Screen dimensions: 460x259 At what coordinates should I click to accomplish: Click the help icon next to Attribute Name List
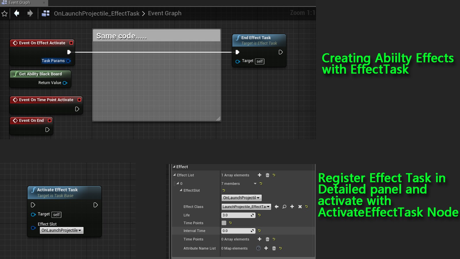(x=258, y=248)
